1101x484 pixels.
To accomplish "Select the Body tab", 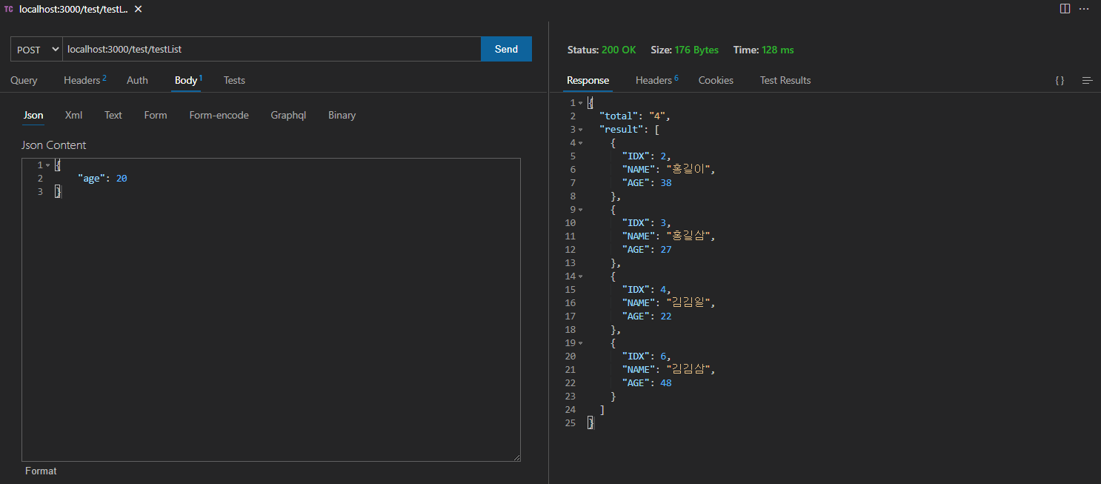I will [x=188, y=80].
